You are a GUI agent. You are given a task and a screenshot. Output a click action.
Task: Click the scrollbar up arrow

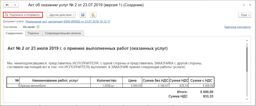coord(247,41)
